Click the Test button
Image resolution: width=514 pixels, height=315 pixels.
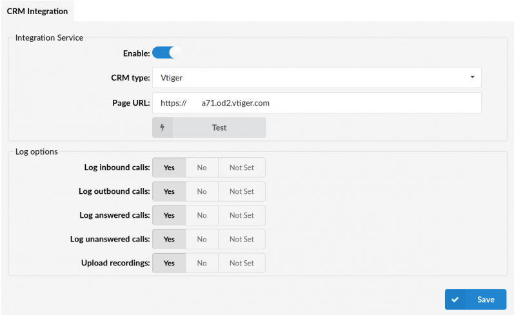pyautogui.click(x=219, y=128)
